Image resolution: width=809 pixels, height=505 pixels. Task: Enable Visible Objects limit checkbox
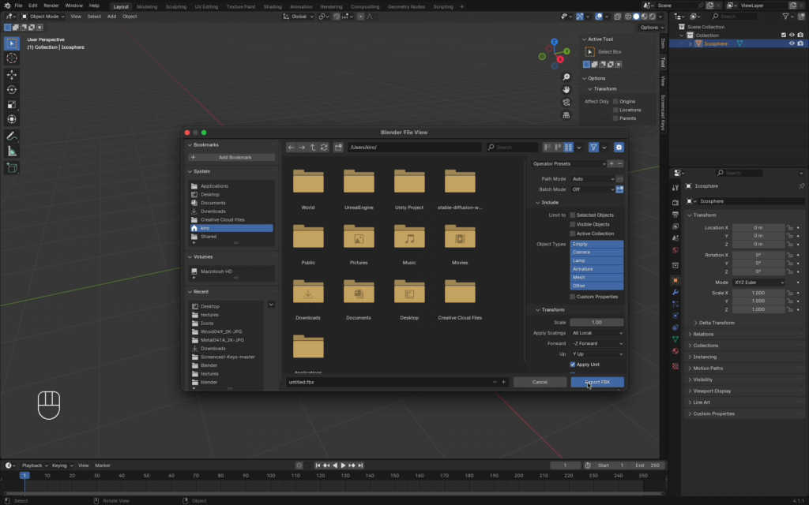click(572, 224)
